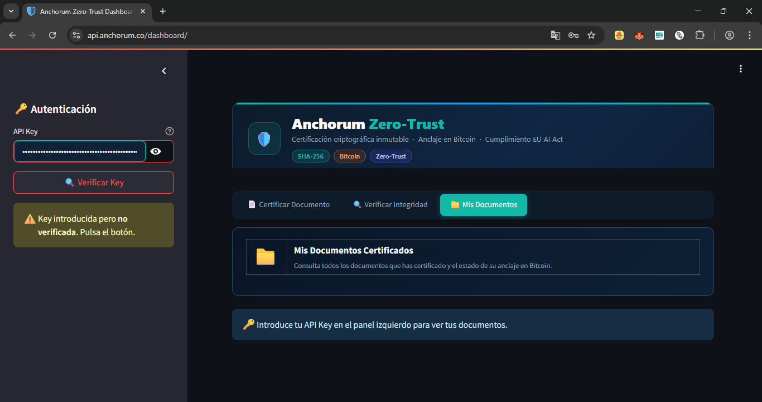Click the yellow folder icon on Documentos Certificados
Viewport: 762px width, 402px height.
click(x=266, y=256)
